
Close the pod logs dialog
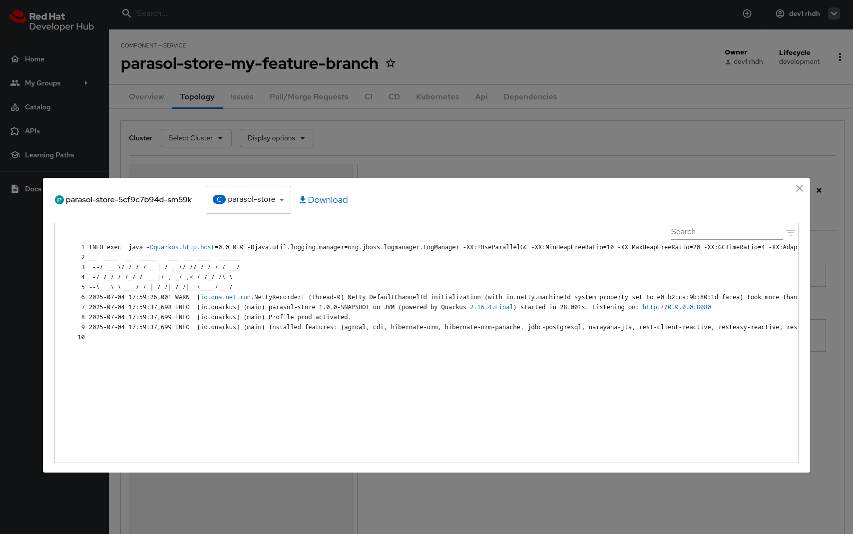pos(800,188)
